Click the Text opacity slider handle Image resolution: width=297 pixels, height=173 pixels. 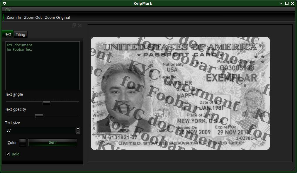[39, 116]
